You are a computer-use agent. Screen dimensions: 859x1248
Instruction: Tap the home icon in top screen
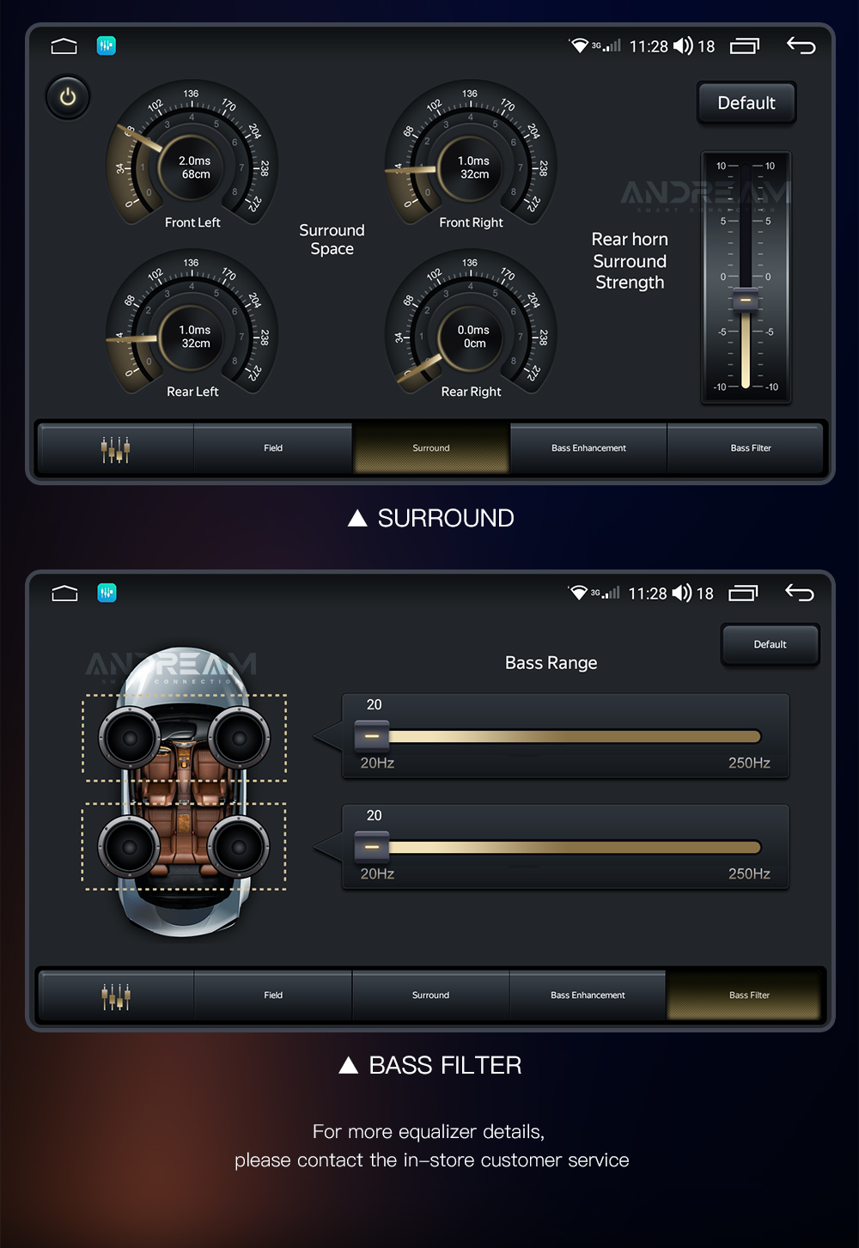pyautogui.click(x=64, y=46)
